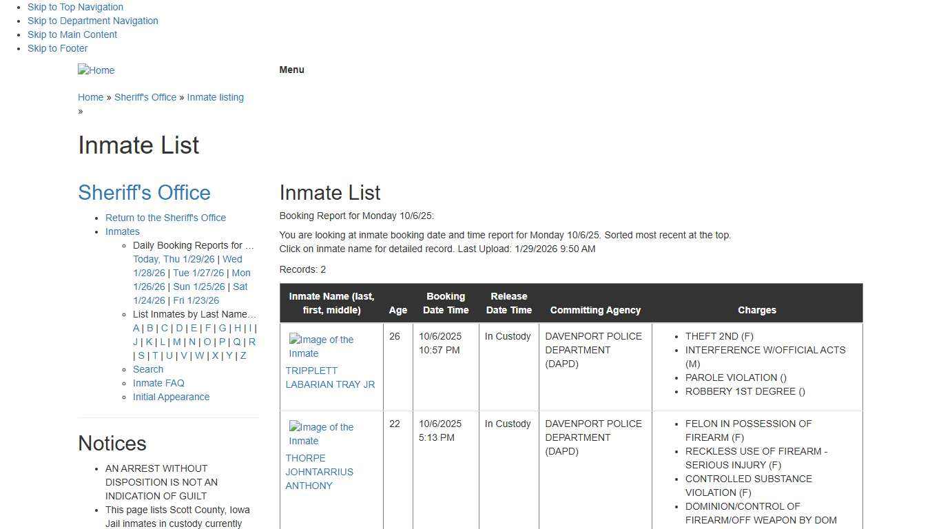Open TRIPPLETT LABARIAN TRAY JR record

[330, 377]
